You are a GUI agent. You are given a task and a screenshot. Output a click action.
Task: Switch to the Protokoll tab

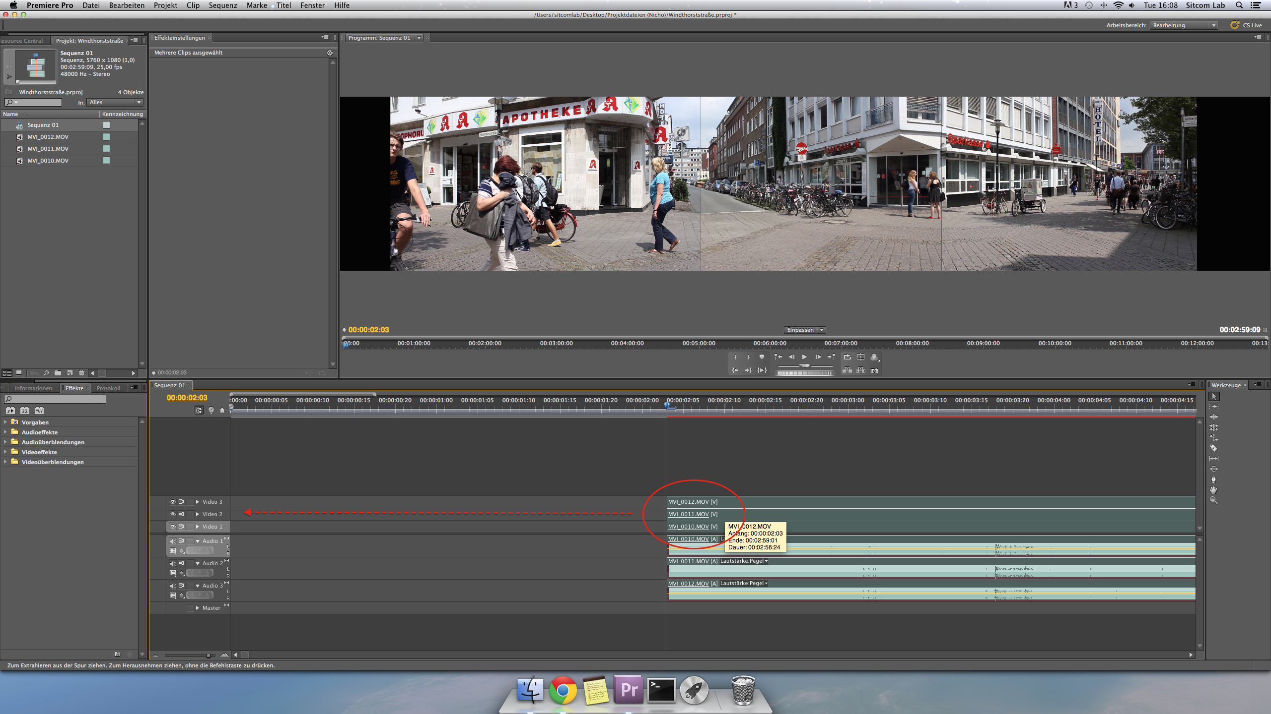tap(108, 388)
